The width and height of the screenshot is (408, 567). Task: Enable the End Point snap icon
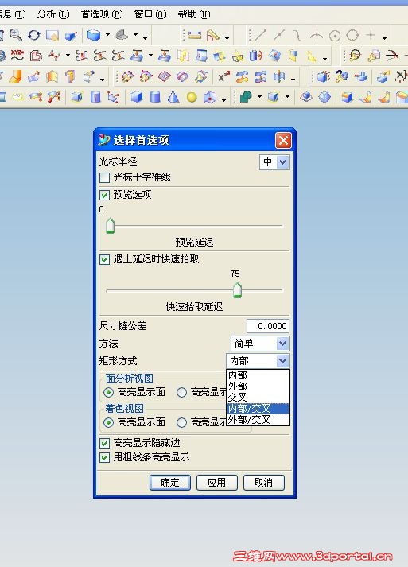pyautogui.click(x=260, y=36)
